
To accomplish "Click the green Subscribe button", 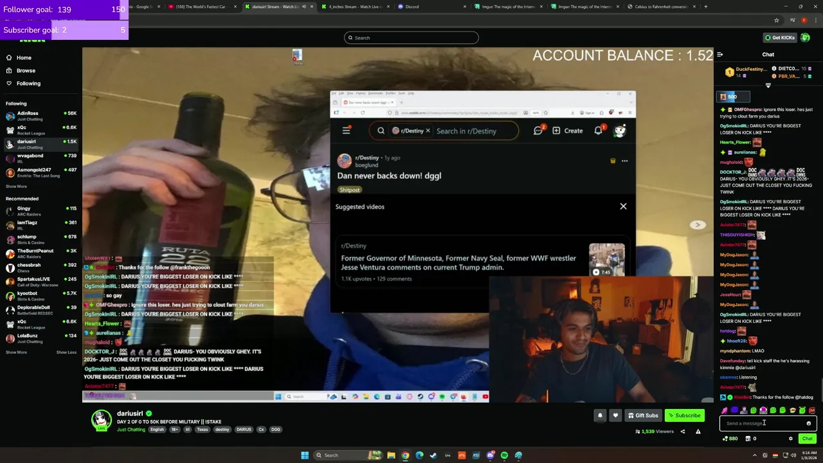I will (684, 415).
